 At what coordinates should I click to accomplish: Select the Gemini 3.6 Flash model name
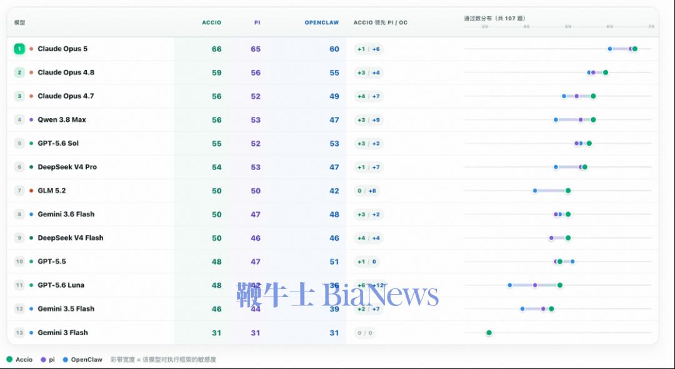pyautogui.click(x=66, y=214)
